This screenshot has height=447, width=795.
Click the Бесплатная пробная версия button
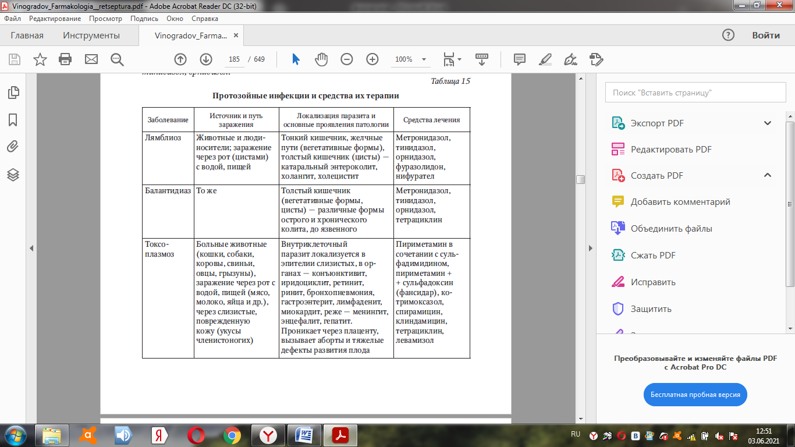click(x=695, y=395)
